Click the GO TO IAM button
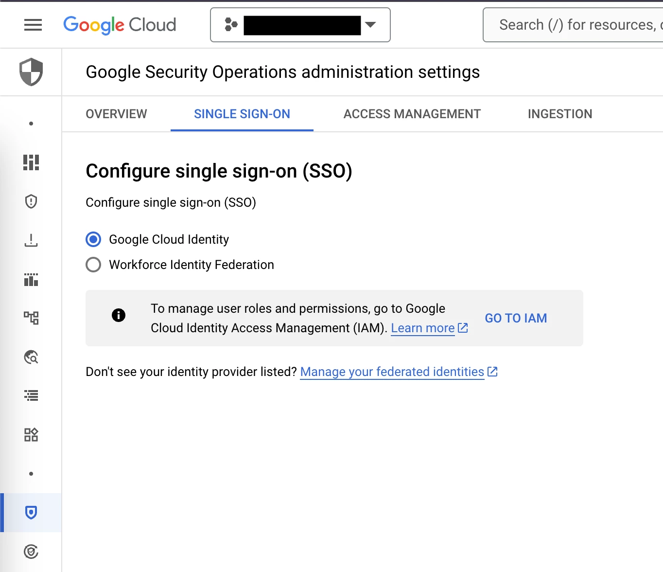 [516, 318]
